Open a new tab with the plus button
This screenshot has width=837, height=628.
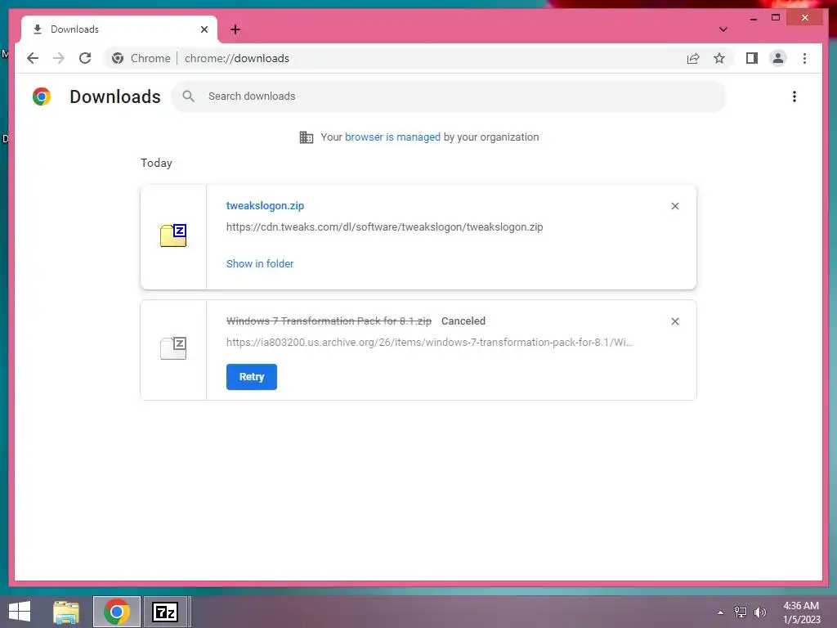(235, 29)
